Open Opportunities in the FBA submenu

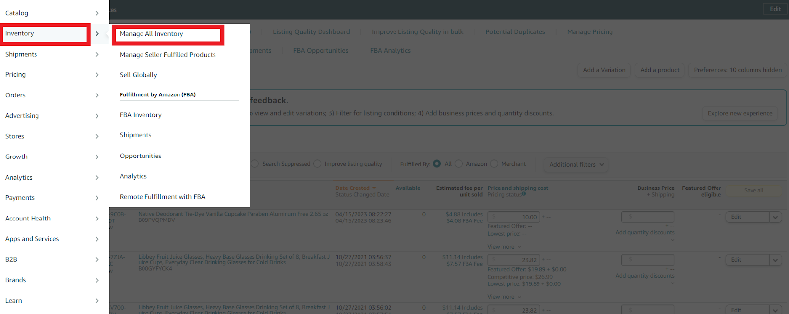tap(141, 156)
